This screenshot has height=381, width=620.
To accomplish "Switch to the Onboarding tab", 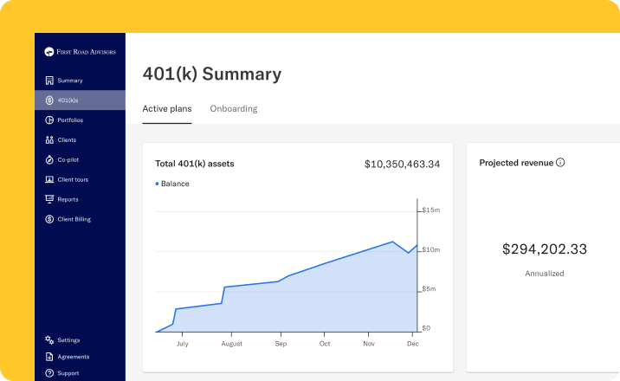I will coord(233,109).
